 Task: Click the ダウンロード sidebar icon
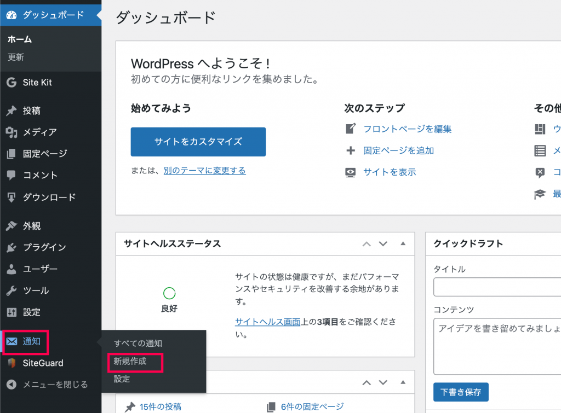tap(12, 197)
